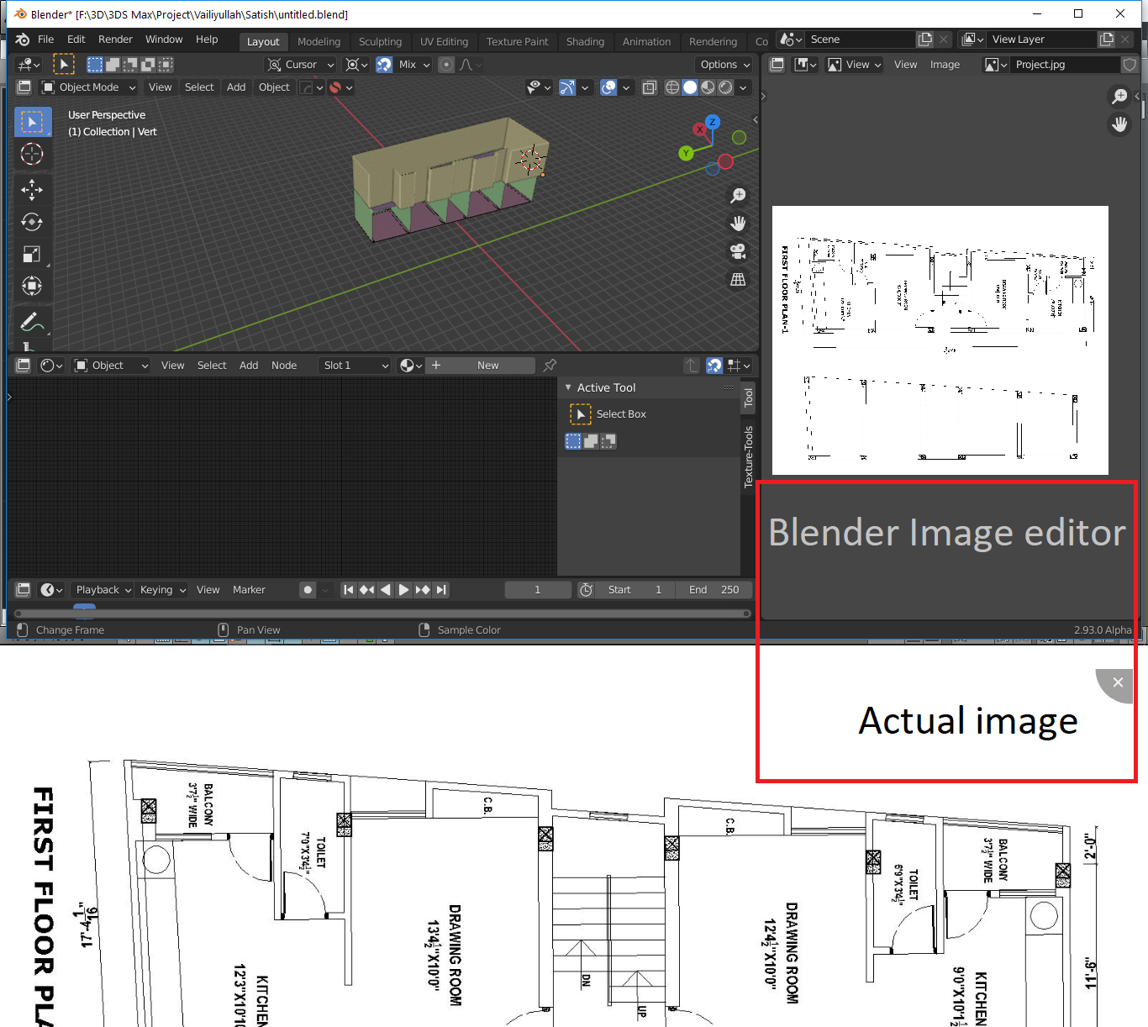Click the New material button
This screenshot has height=1027, width=1148.
pos(487,366)
